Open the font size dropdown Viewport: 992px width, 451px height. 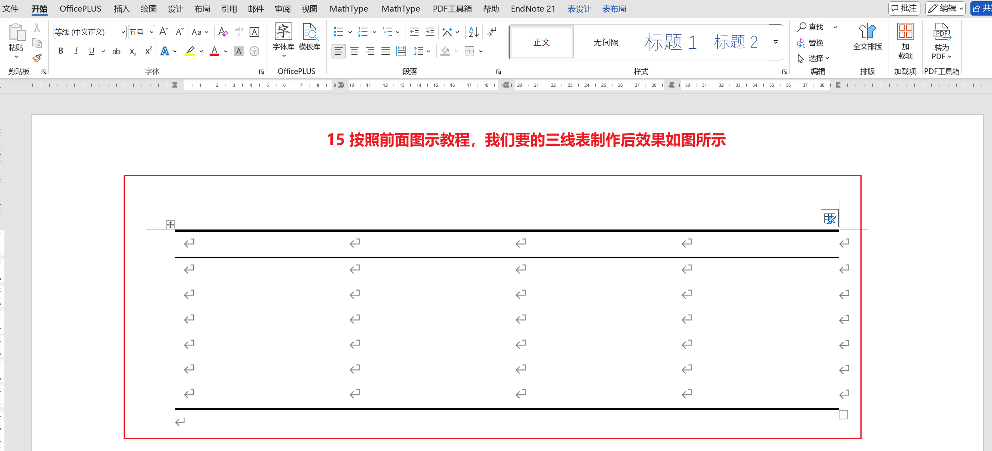(x=152, y=32)
